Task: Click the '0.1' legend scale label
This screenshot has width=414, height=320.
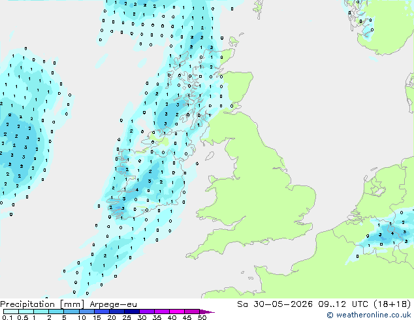Action: 7,317
